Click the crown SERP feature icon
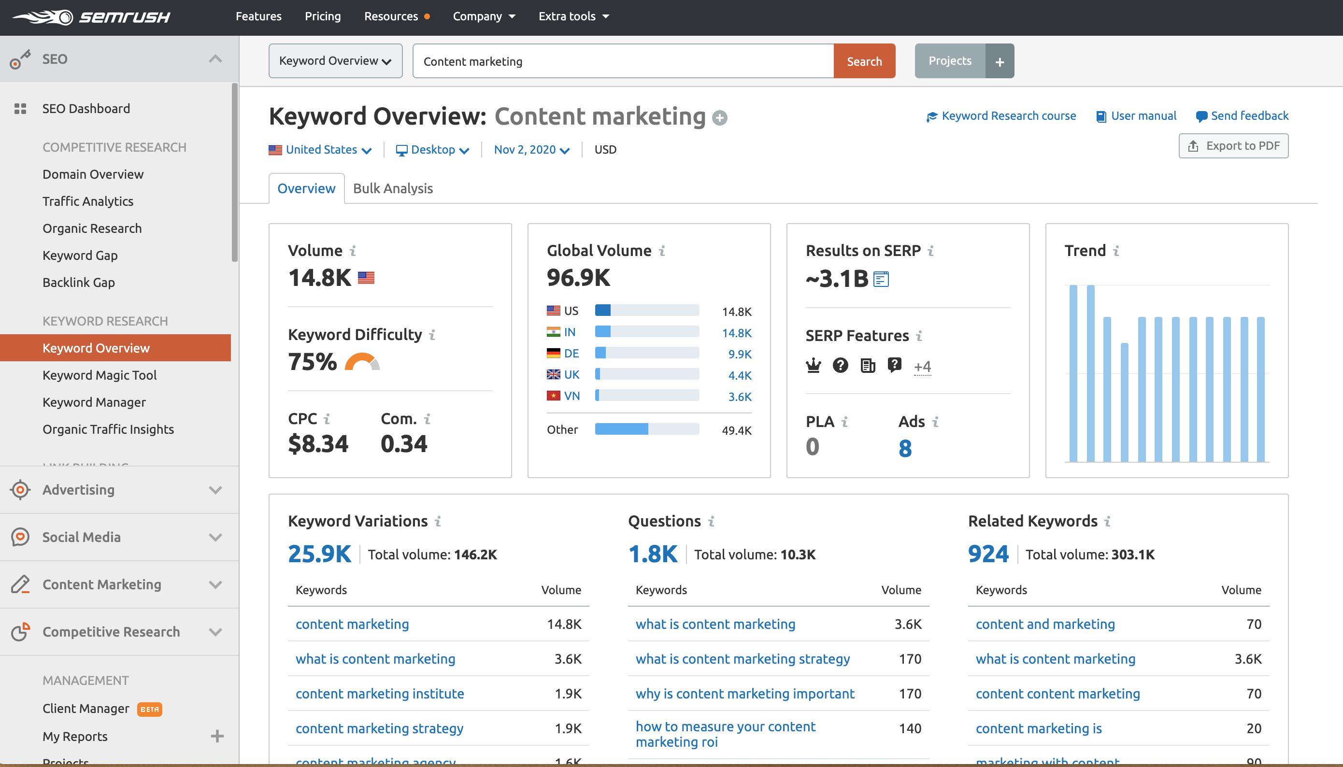 pos(814,365)
